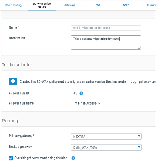Click inside the Description text area
Screen dimensions: 156x164
click(x=106, y=42)
